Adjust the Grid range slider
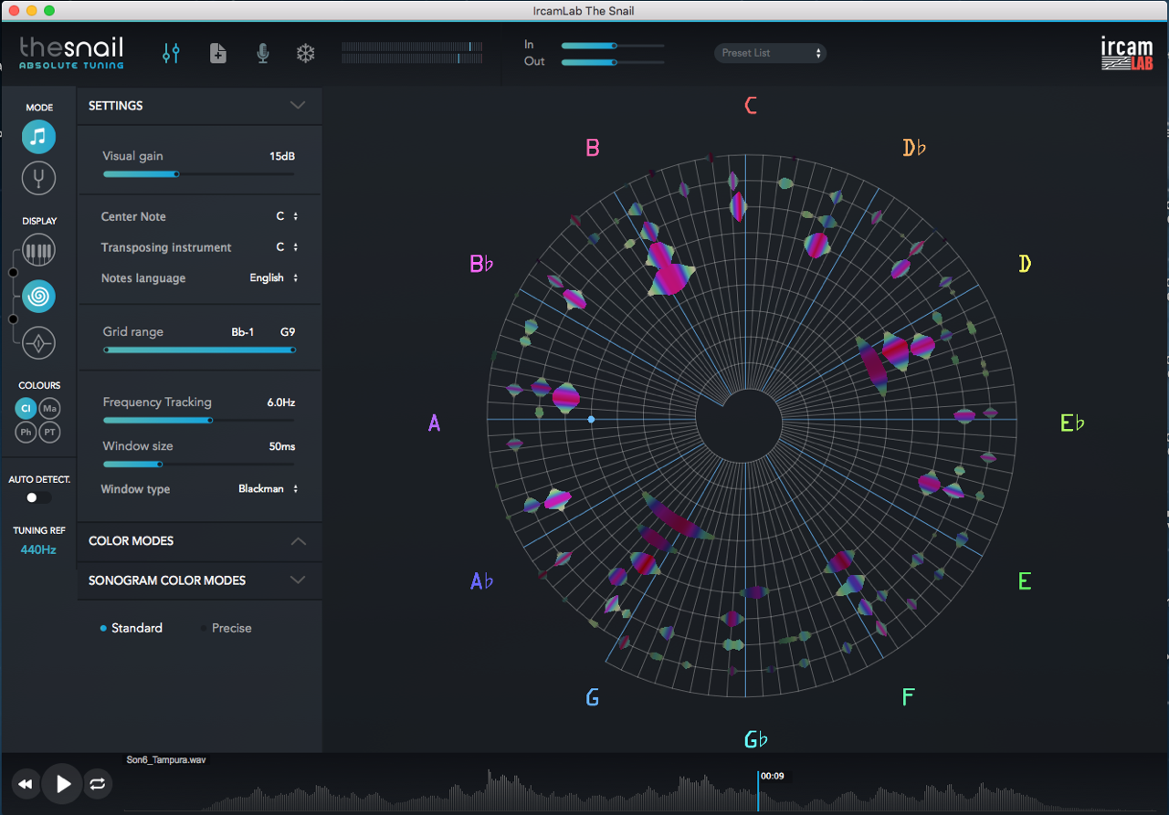Image resolution: width=1169 pixels, height=815 pixels. pyautogui.click(x=198, y=350)
